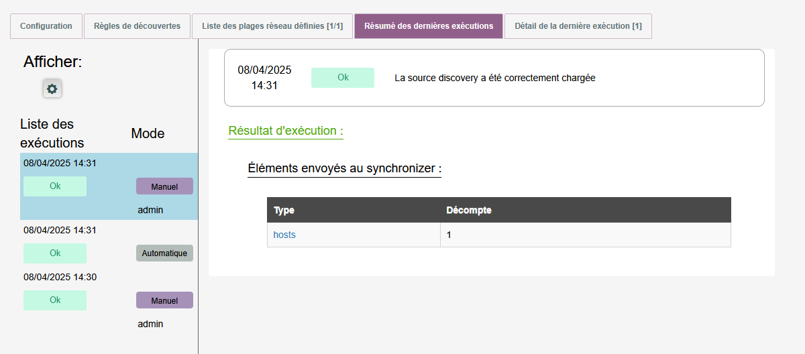Image resolution: width=805 pixels, height=354 pixels.
Task: Click the Éléments envoyés au synchronizer heading
Action: tap(344, 168)
